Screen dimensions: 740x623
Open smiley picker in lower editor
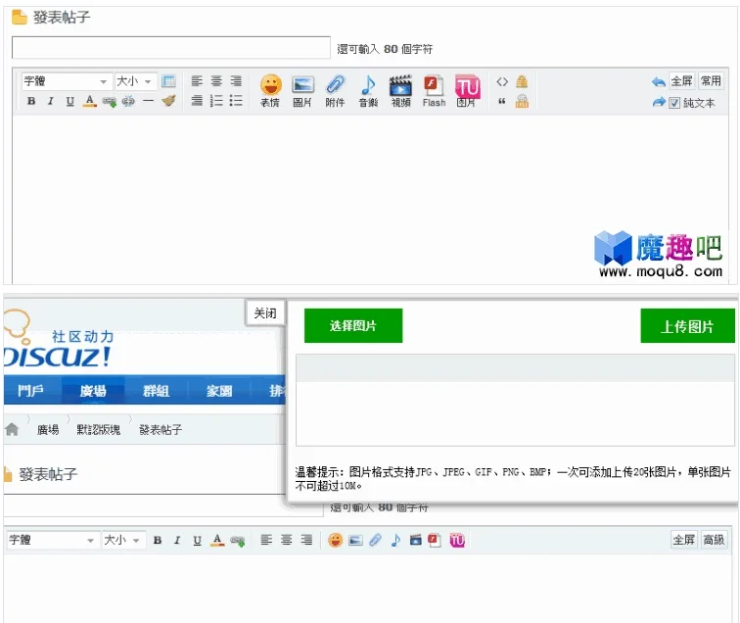click(335, 540)
